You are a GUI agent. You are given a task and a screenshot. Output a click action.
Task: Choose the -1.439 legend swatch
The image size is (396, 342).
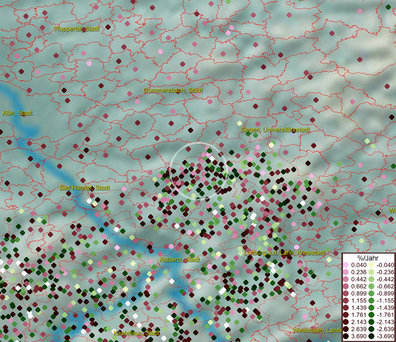[371, 308]
